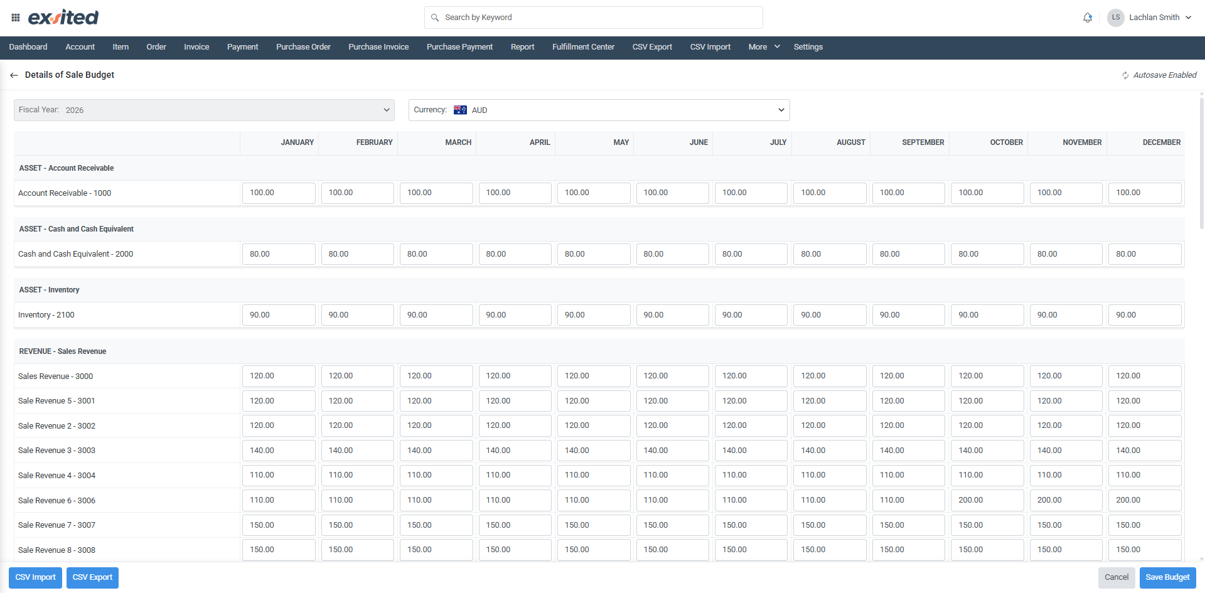Open Purchase Invoice
The height and width of the screenshot is (593, 1205).
click(x=378, y=47)
